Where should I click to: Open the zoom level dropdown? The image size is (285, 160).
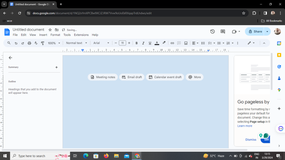click(x=54, y=43)
